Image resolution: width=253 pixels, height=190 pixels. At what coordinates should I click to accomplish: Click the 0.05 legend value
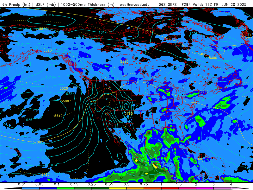click(x=39, y=184)
